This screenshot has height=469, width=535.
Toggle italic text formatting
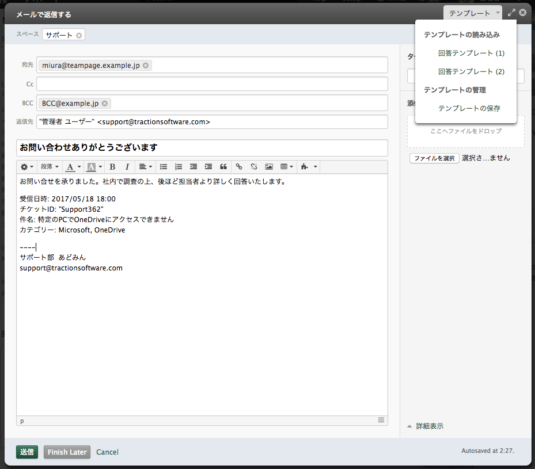pyautogui.click(x=127, y=167)
